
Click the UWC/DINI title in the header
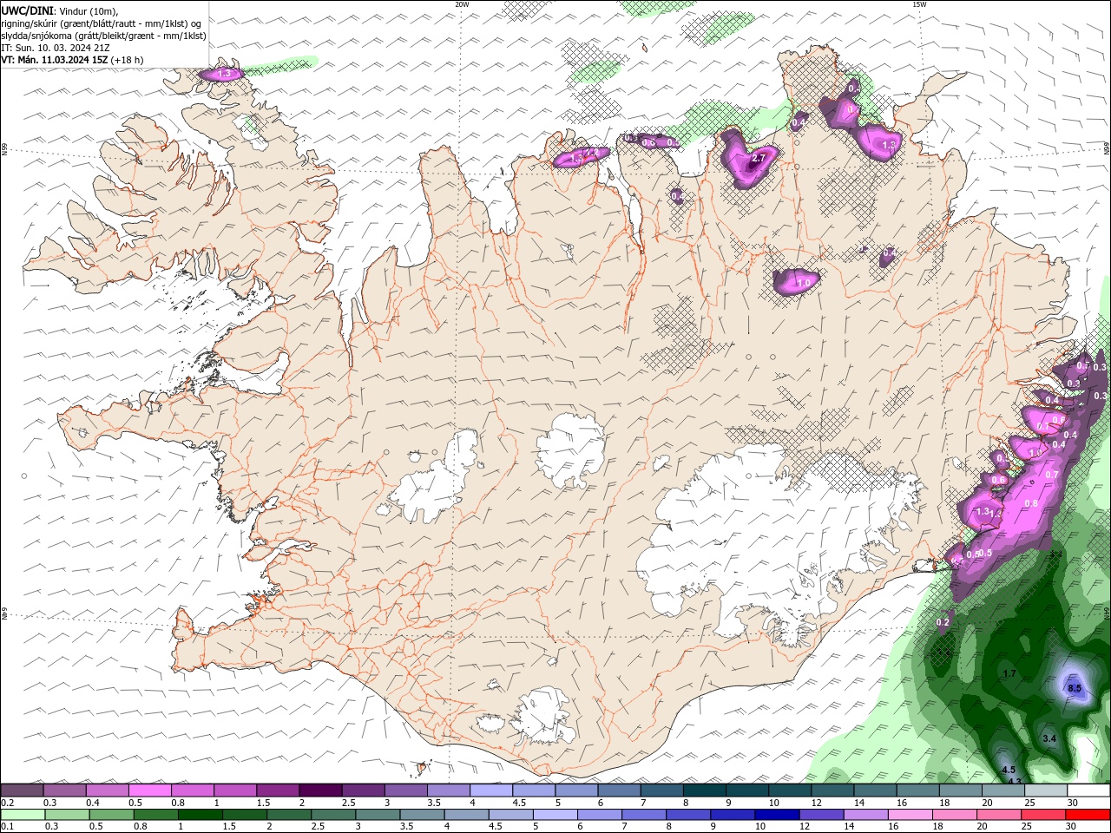pos(27,10)
